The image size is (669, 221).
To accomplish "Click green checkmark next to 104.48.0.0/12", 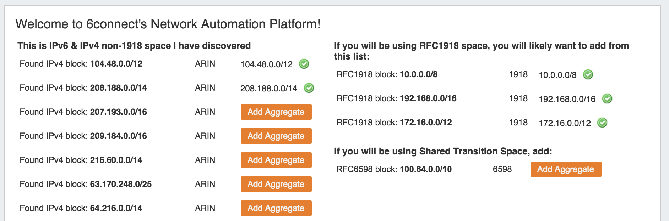I will (304, 64).
